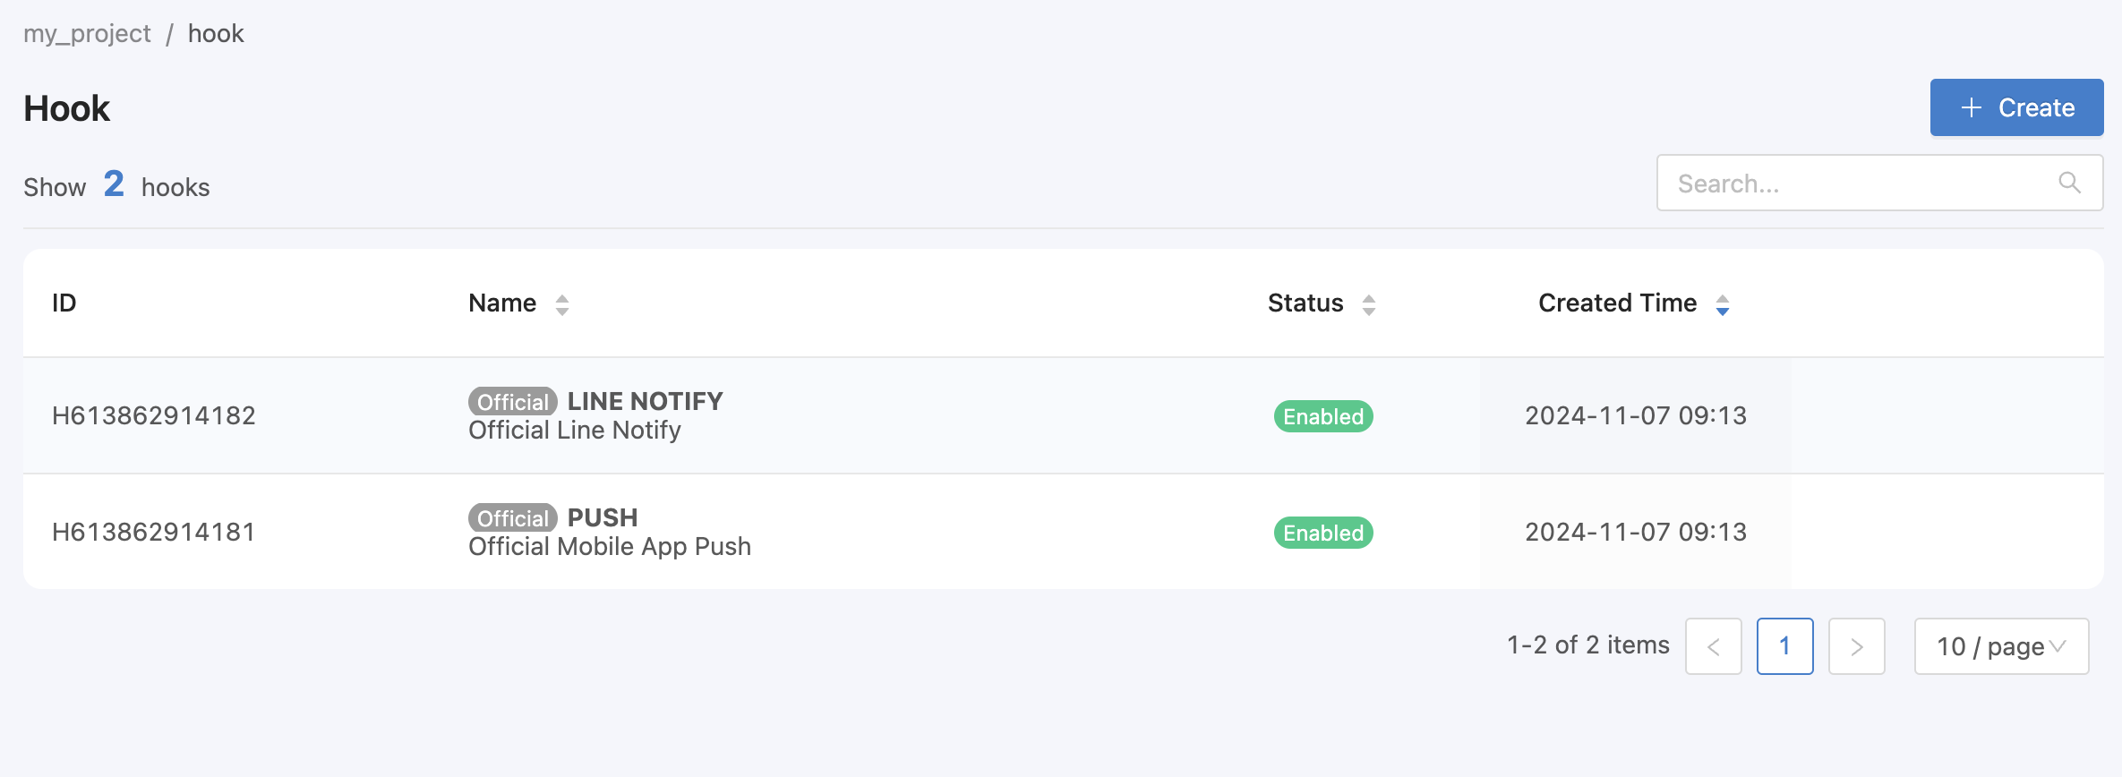Go to previous page arrow
Image resolution: width=2122 pixels, height=777 pixels.
(x=1714, y=646)
